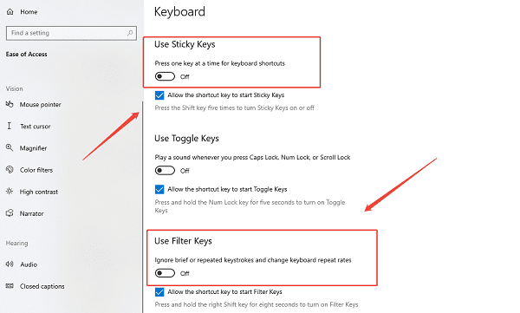Uncheck Allow shortcut key to start Toggle Keys
This screenshot has width=520, height=313.
(159, 189)
